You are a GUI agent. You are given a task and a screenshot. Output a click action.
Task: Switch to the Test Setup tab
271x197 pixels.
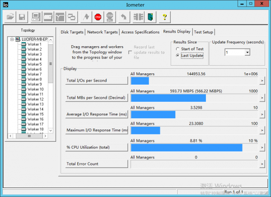(203, 32)
